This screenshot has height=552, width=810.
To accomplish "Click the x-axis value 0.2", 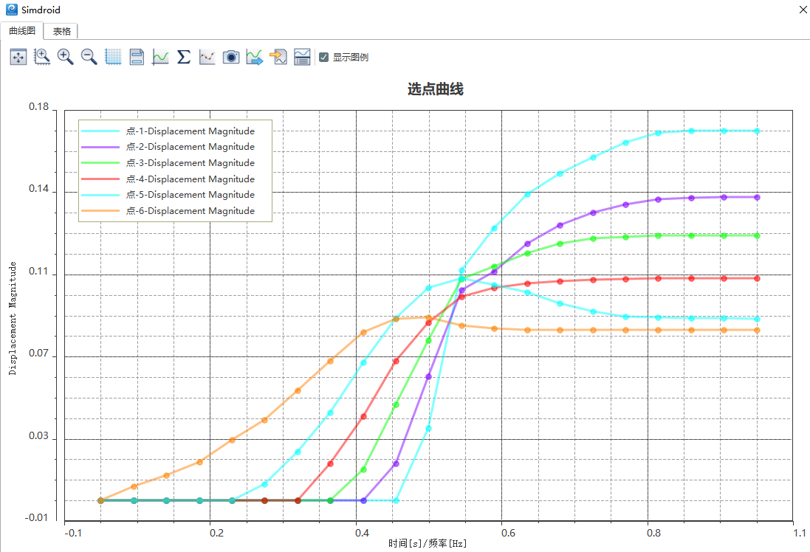I will click(216, 533).
